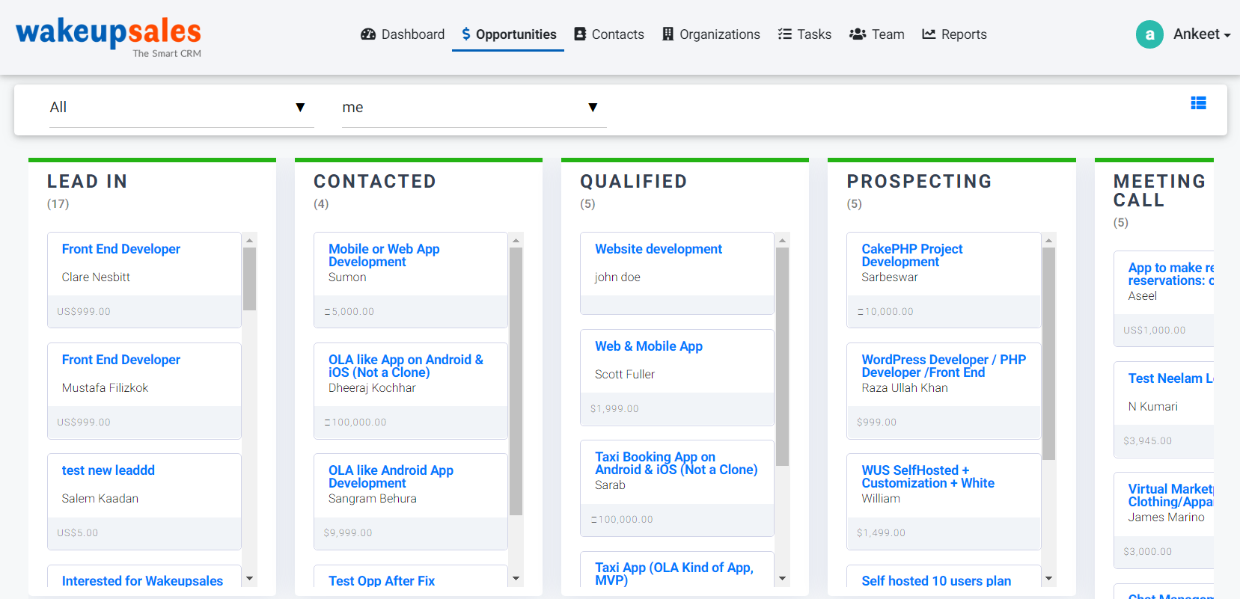The image size is (1240, 599).
Task: Click Clare Nesbitt contact name
Action: click(x=96, y=277)
